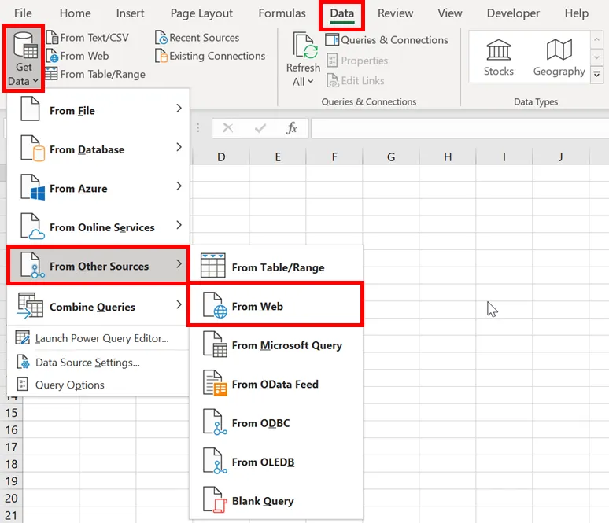Click the formula bar cancel X icon
This screenshot has height=523, width=609.
228,128
